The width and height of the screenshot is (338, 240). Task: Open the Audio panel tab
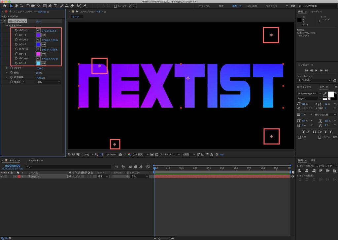click(317, 12)
